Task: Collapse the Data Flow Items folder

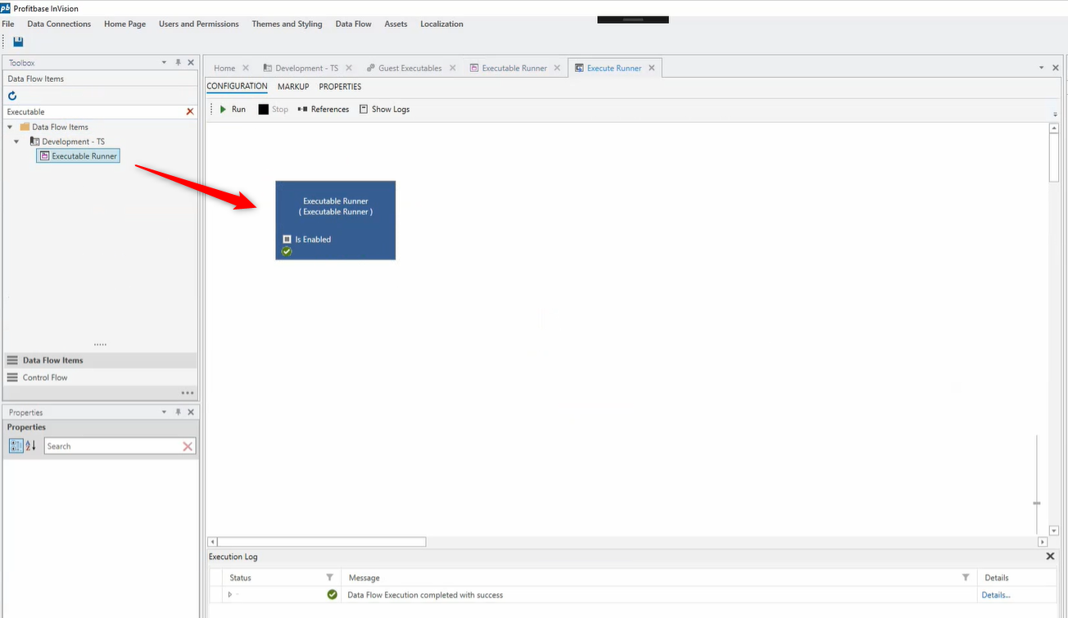Action: pyautogui.click(x=10, y=127)
